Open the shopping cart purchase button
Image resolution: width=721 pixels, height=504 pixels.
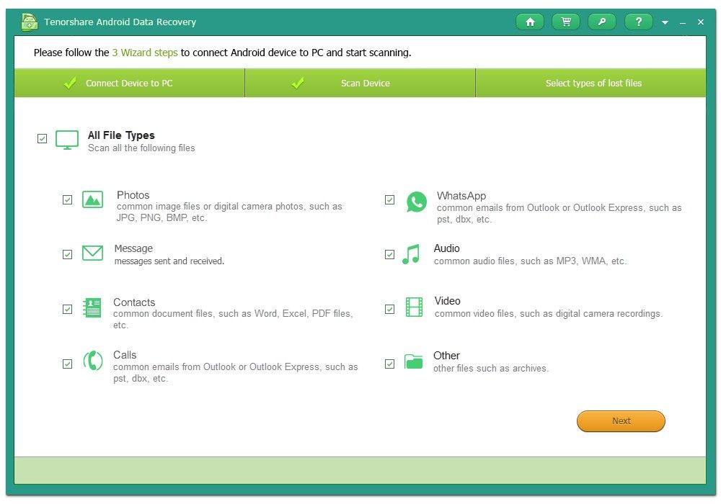coord(565,22)
